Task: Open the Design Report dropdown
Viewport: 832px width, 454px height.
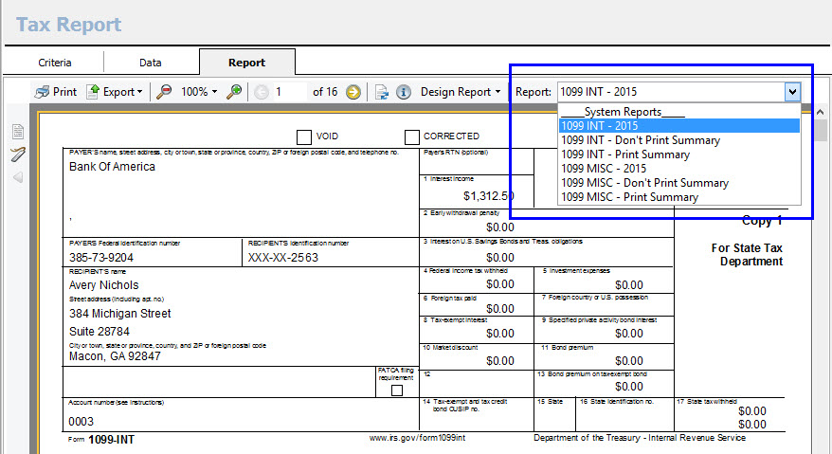Action: point(461,92)
